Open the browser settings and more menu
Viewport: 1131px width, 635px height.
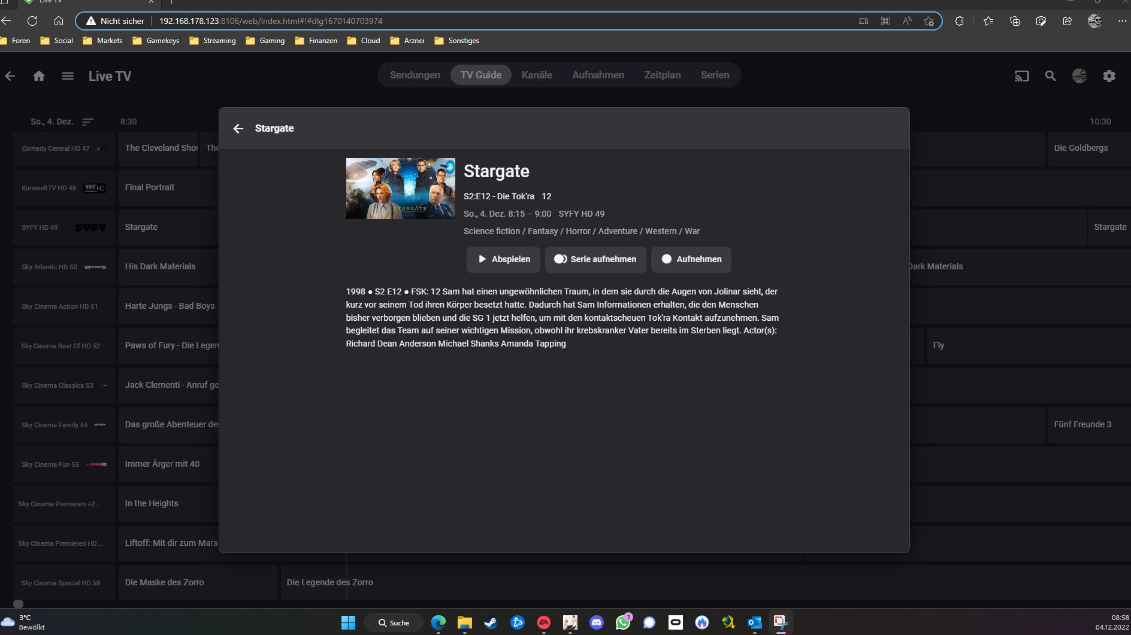pyautogui.click(x=1122, y=21)
